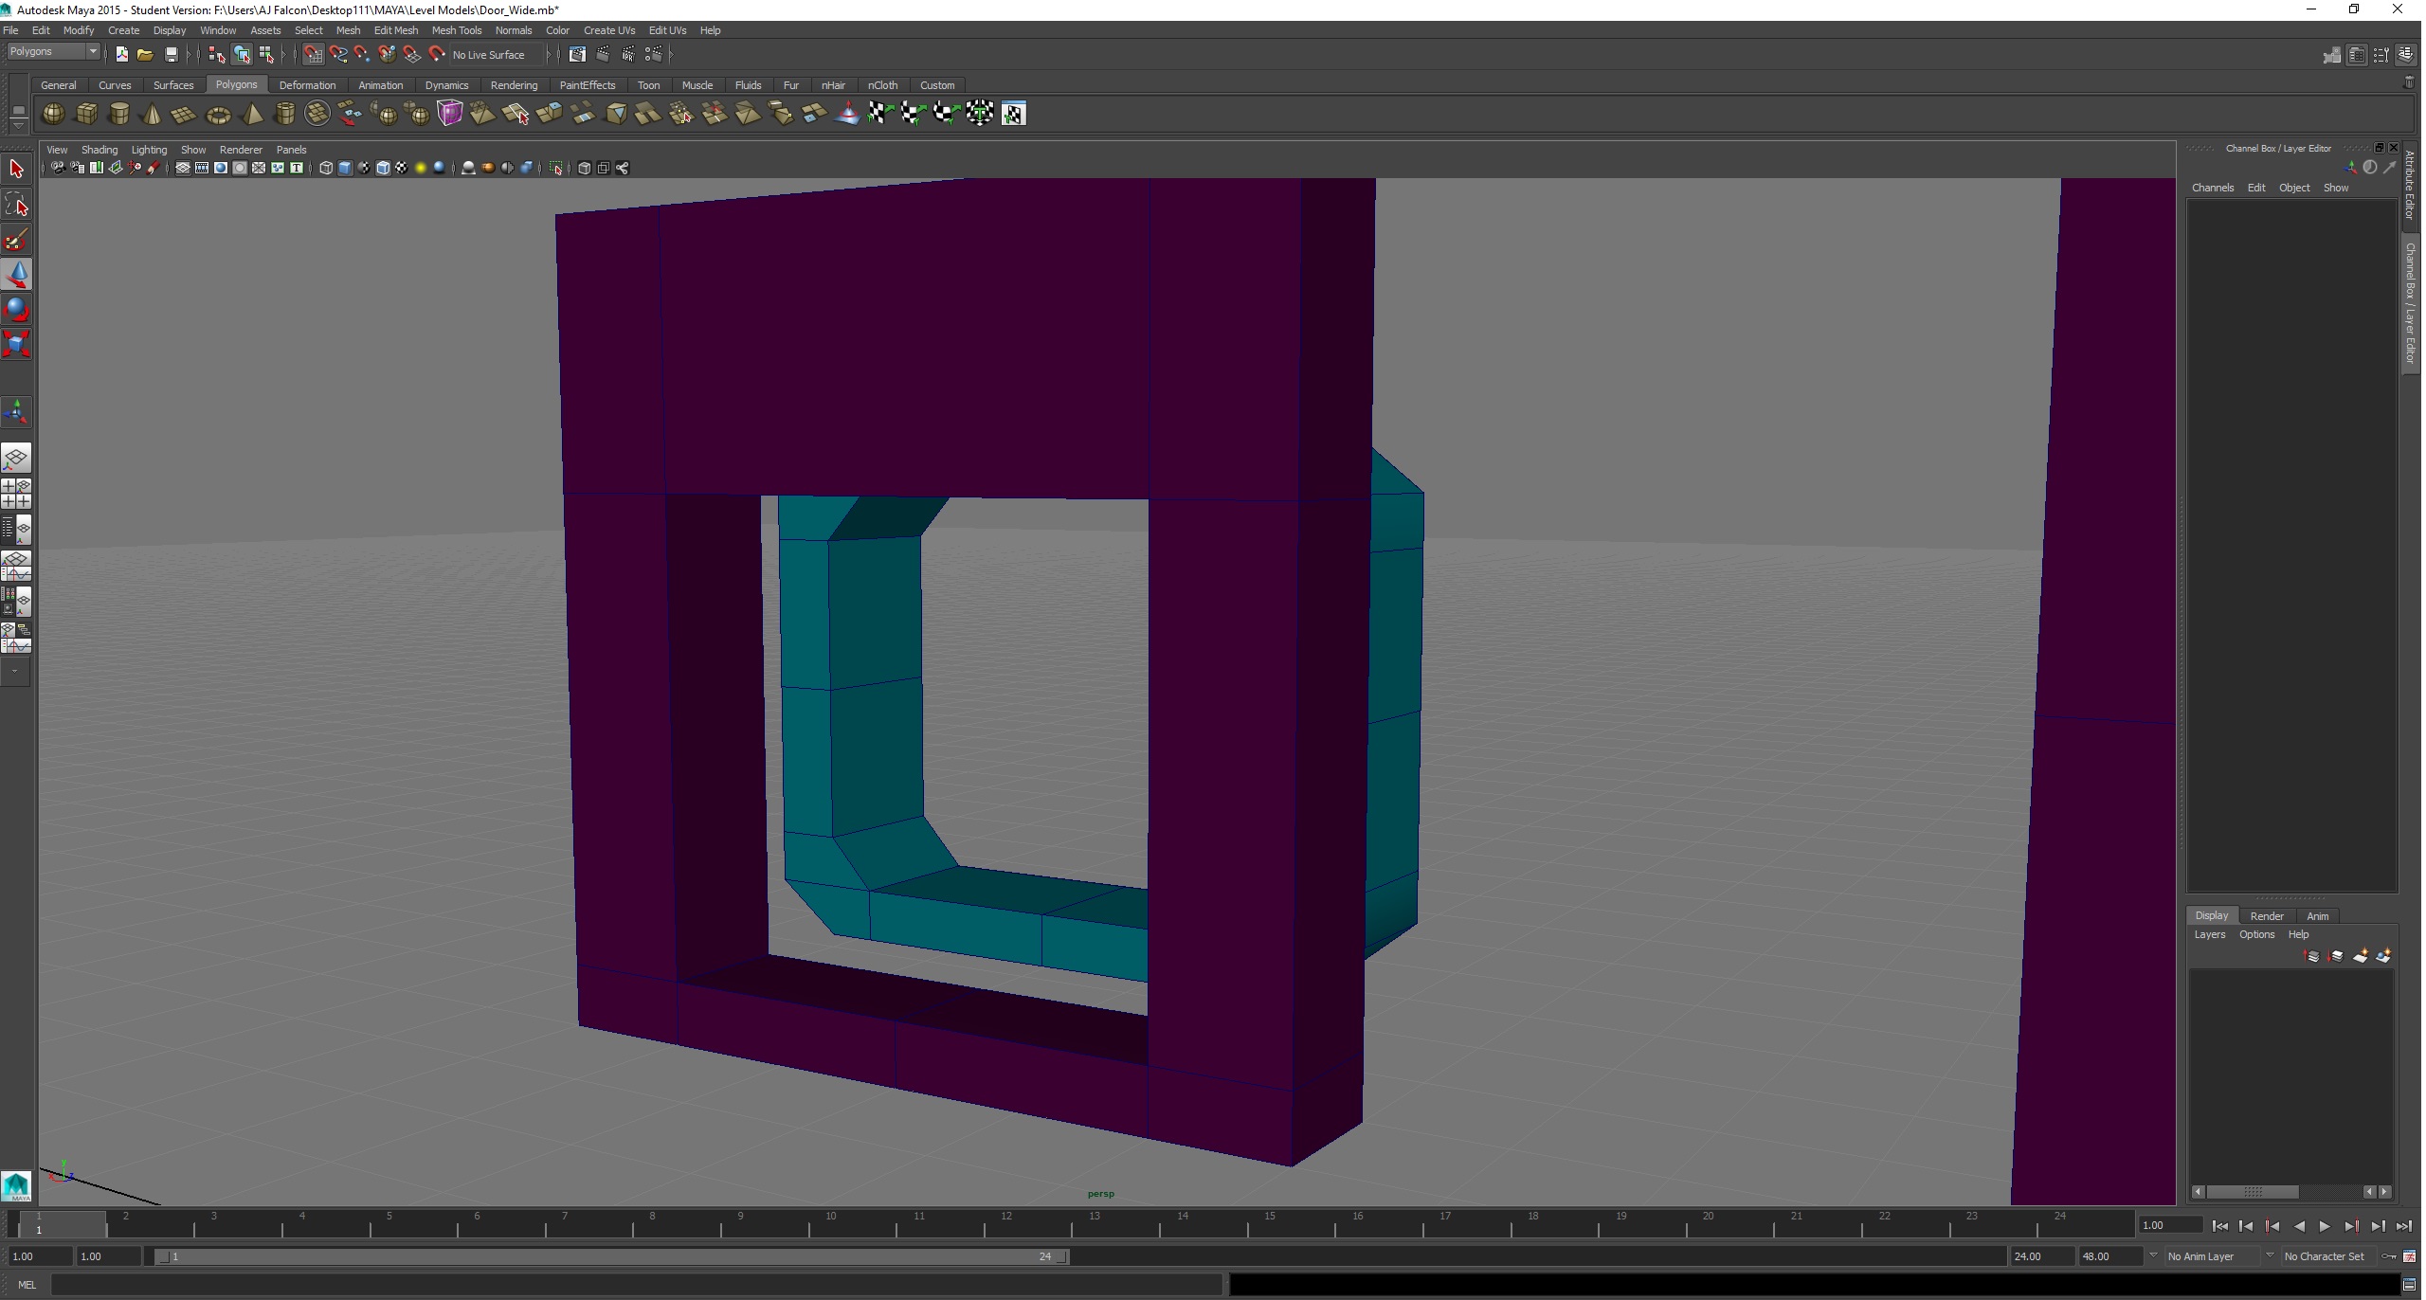
Task: Click the UV Texture Editor shelf icon
Action: [x=1013, y=114]
